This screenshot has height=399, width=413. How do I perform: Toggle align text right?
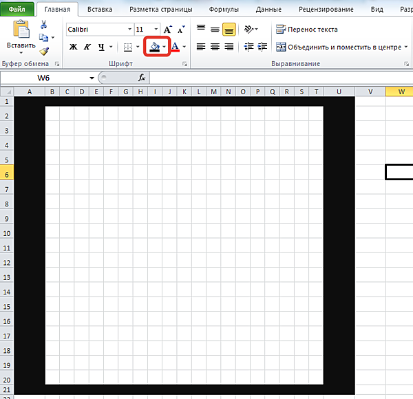229,47
